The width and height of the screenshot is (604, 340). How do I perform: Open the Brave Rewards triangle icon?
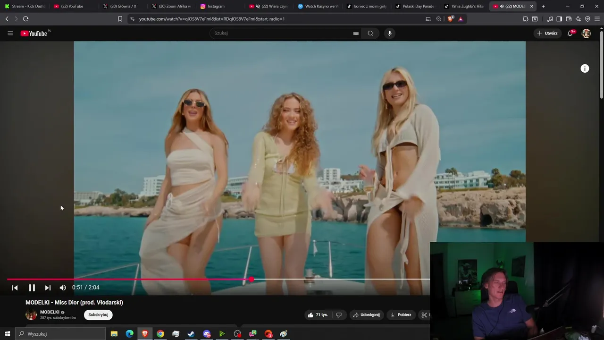[x=461, y=19]
